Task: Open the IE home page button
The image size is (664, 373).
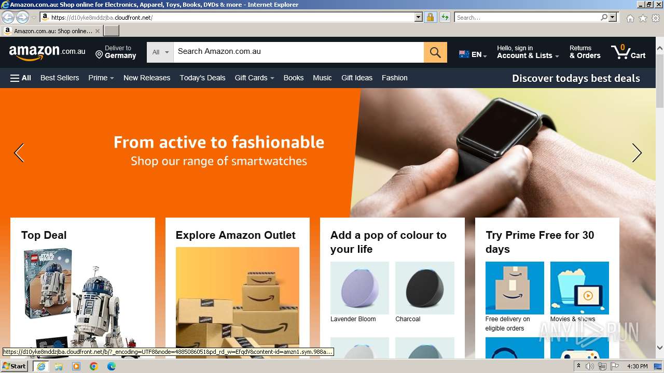Action: coord(630,18)
